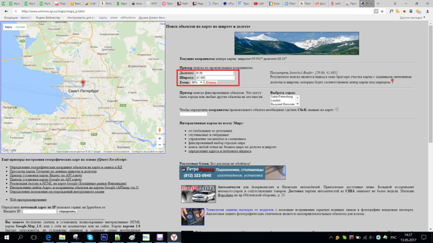Screen dimensions: 433x243
Task: Select the radio button after "мышью по карте"
Action: pos(337,109)
